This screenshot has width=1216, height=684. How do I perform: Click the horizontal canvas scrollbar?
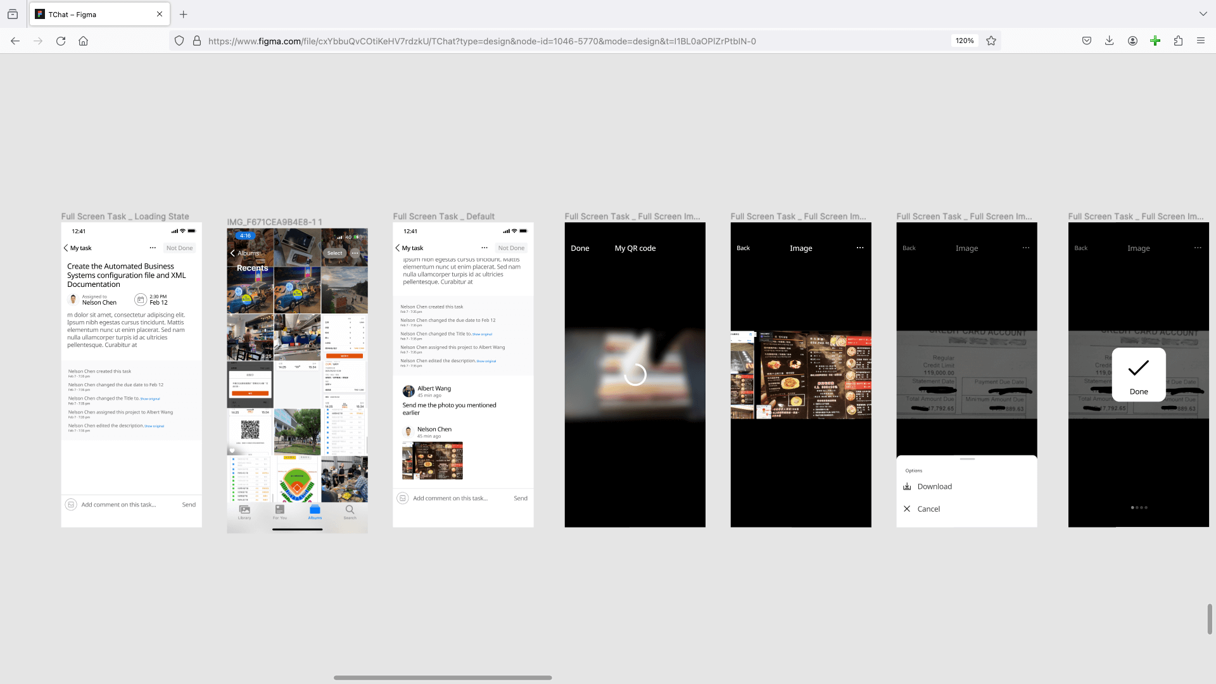click(x=443, y=678)
